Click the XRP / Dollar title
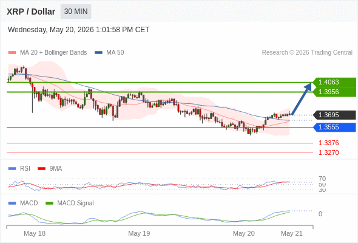Screen dimensions: 358x243 coord(31,12)
